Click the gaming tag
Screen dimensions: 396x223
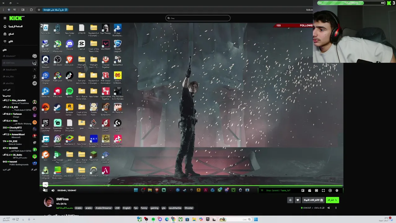[x=154, y=208]
